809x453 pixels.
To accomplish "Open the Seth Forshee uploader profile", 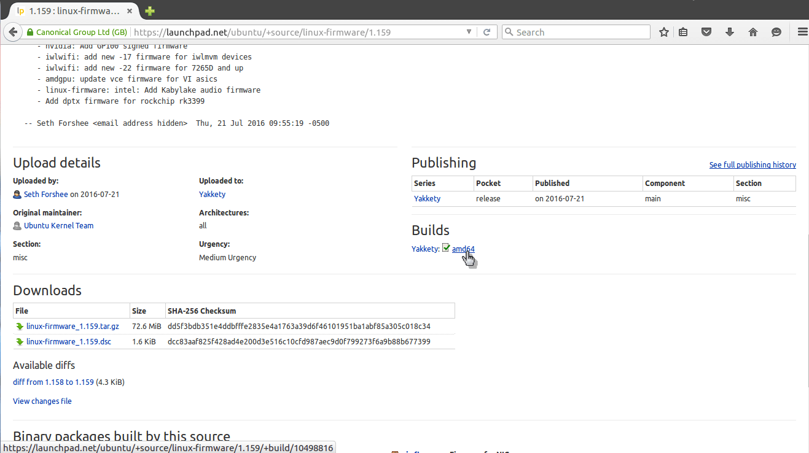I will pos(46,195).
